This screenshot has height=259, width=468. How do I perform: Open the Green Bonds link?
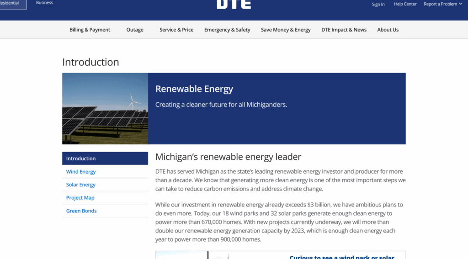81,211
